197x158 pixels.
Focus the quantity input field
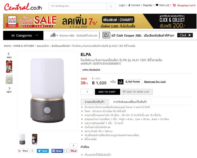pos(87,92)
